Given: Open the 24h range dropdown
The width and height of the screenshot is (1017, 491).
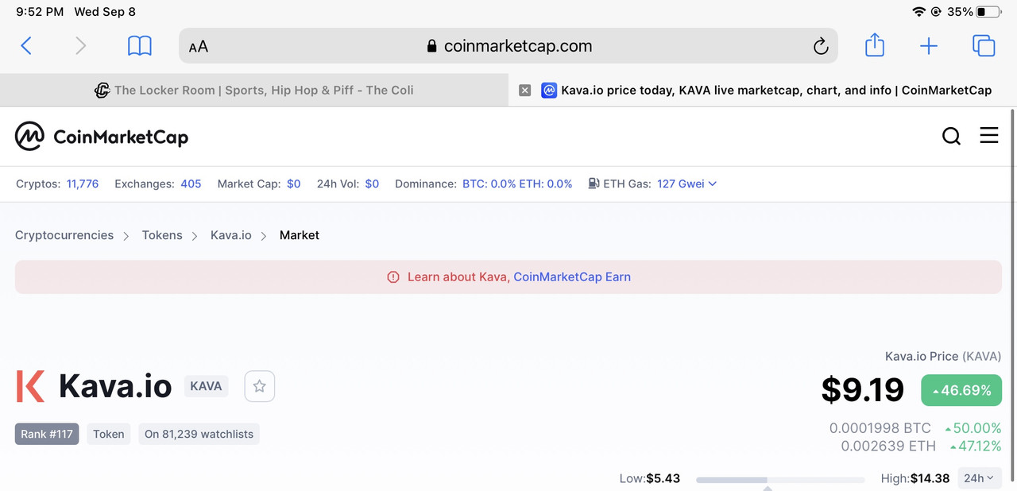Looking at the screenshot, I should [x=978, y=478].
